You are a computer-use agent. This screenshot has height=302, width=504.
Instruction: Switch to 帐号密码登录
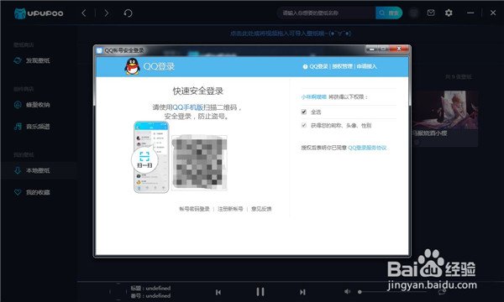pyautogui.click(x=194, y=209)
